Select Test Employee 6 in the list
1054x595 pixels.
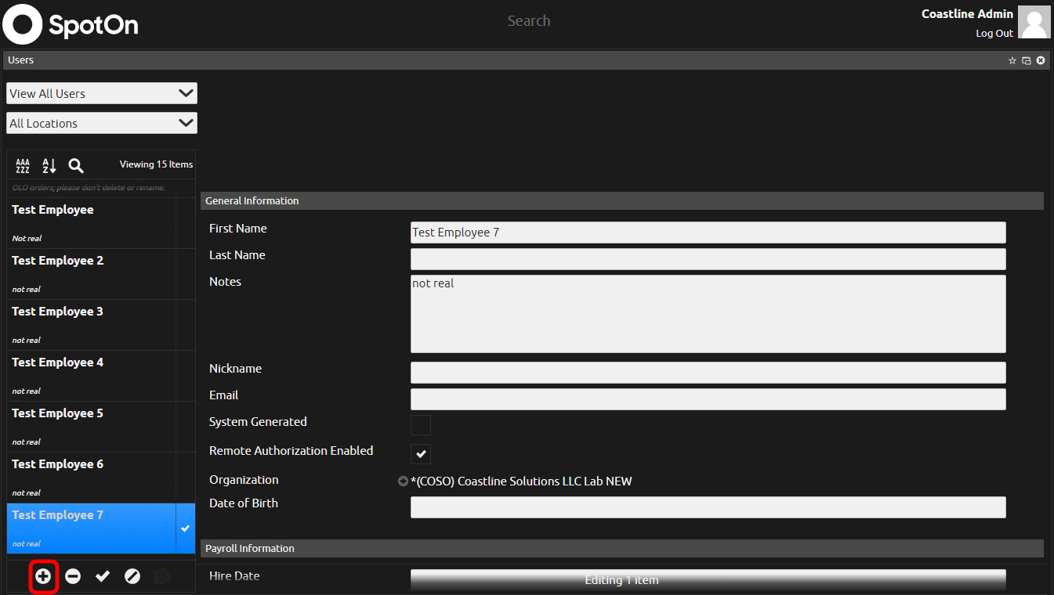tap(91, 478)
